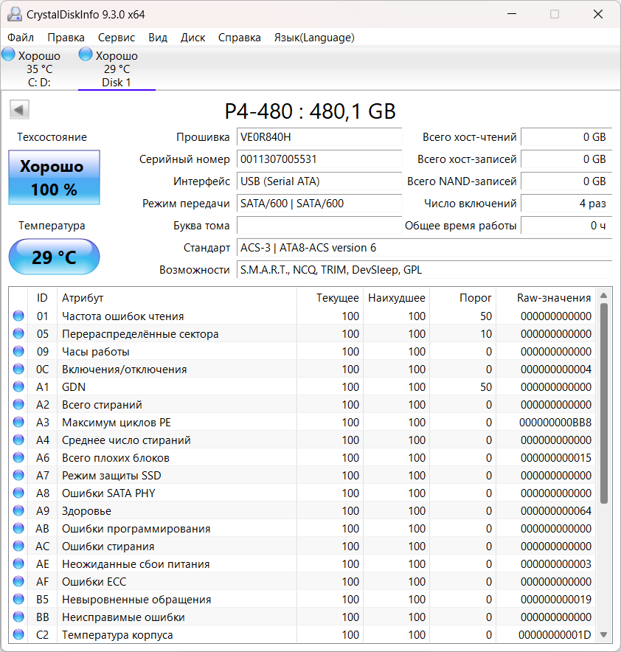Screen dimensions: 621x652
Task: Click status orb of attribute 09 row
Action: click(x=18, y=351)
